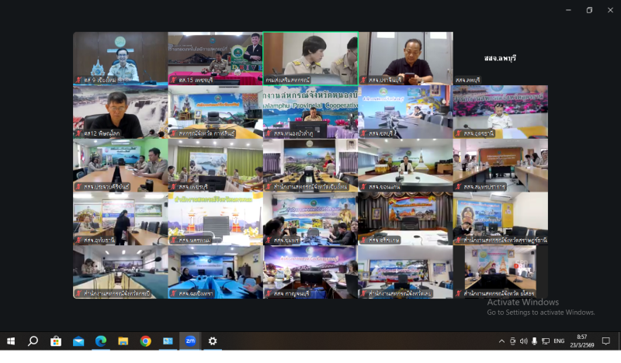Select the สสจ.ขอนแก่น participant video tile

tap(405, 165)
